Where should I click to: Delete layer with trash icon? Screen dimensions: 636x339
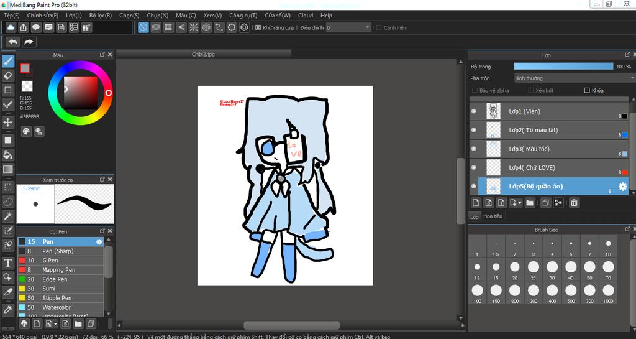click(x=574, y=203)
